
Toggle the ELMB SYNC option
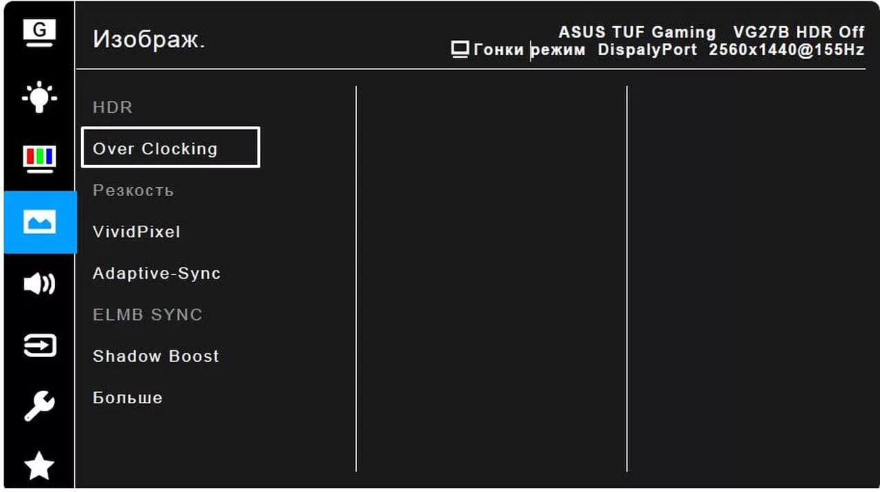point(148,314)
